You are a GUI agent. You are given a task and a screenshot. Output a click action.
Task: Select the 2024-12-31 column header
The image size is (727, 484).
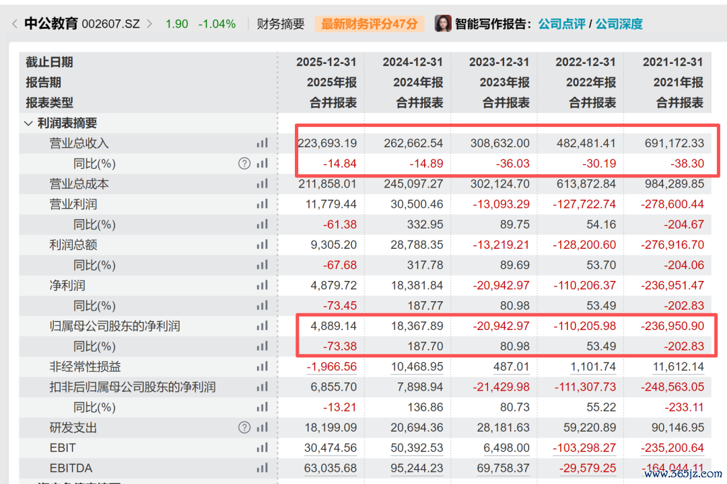[x=413, y=62]
